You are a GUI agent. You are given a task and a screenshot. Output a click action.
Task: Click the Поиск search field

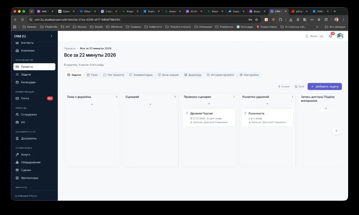[x=314, y=36]
